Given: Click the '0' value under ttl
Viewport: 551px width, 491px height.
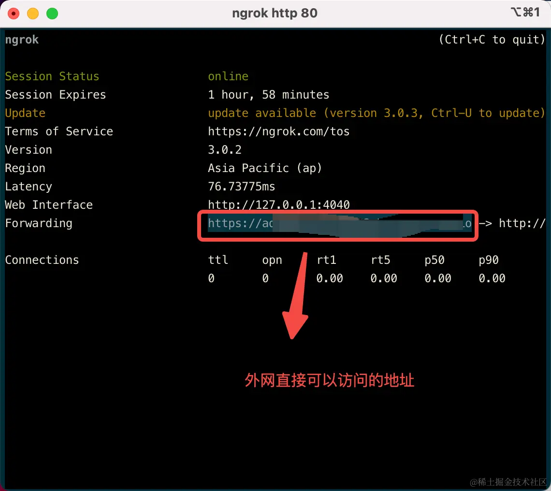Looking at the screenshot, I should pos(211,278).
